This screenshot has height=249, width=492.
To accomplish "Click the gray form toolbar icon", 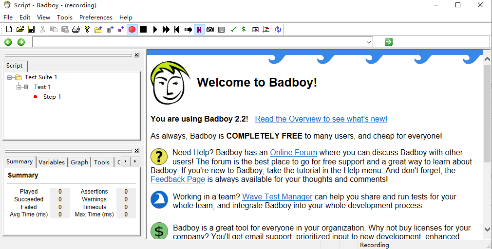I will (x=222, y=30).
